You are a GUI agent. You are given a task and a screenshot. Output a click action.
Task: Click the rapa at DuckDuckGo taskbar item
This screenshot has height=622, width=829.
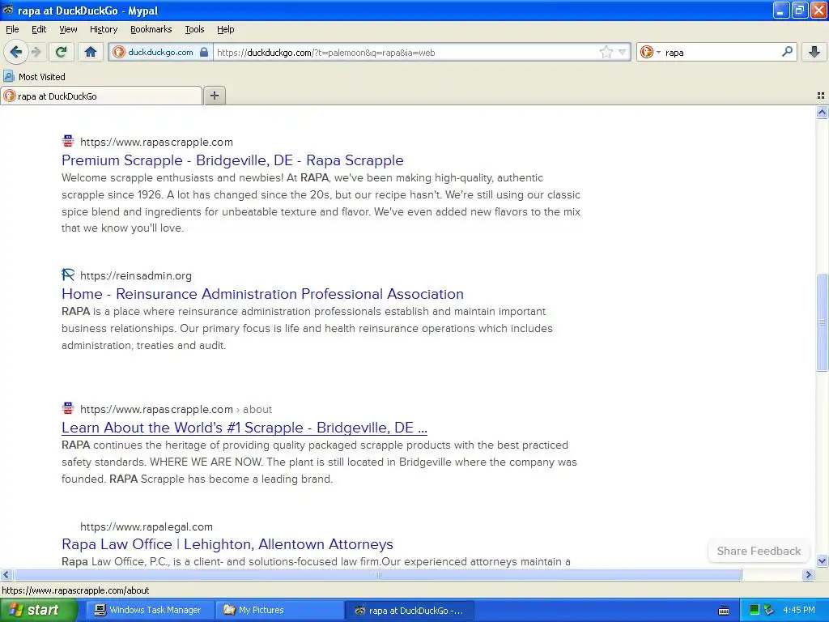[409, 610]
